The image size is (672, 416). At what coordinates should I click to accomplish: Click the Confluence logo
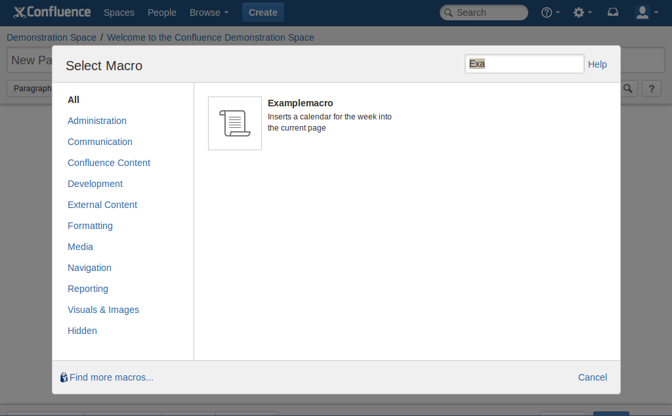pos(52,12)
